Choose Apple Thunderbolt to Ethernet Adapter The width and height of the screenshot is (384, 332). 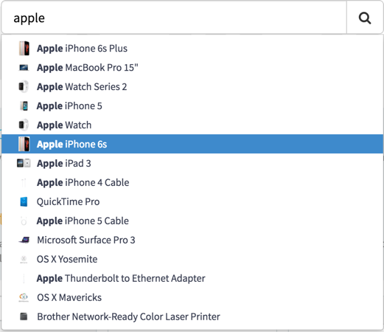point(192,278)
